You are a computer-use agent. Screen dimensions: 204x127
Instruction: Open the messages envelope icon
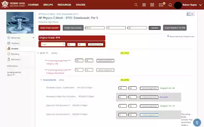pos(161,5)
